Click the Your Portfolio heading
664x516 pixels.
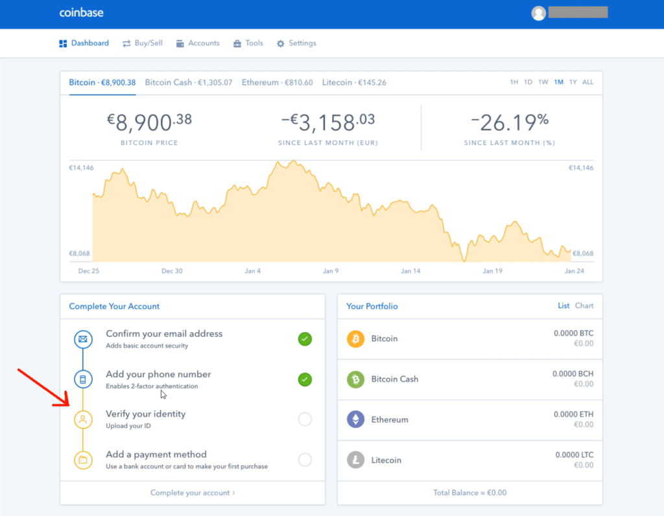(x=372, y=306)
